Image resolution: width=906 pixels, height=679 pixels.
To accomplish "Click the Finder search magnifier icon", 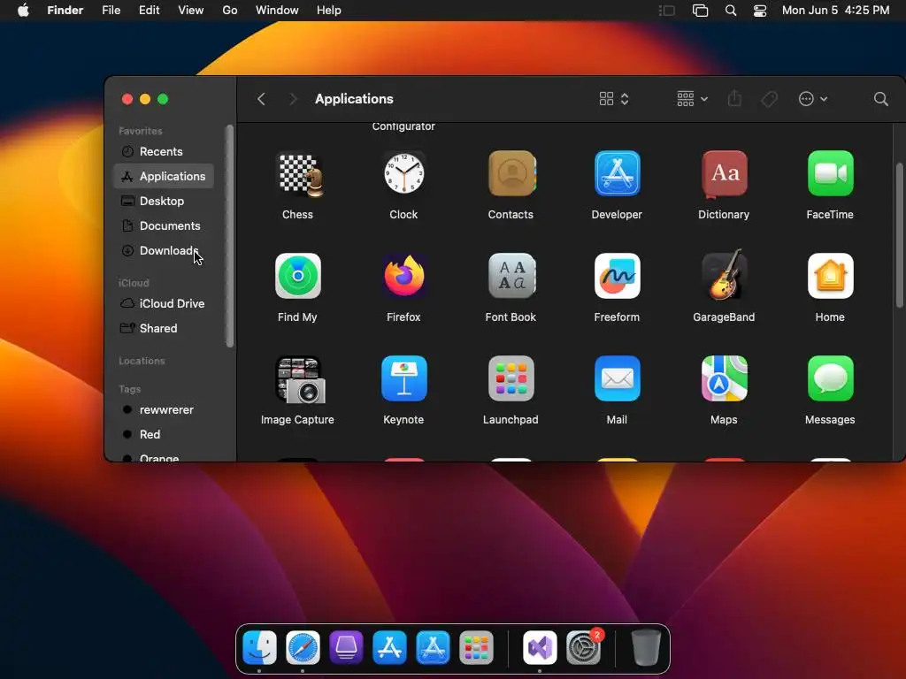I will (x=880, y=99).
